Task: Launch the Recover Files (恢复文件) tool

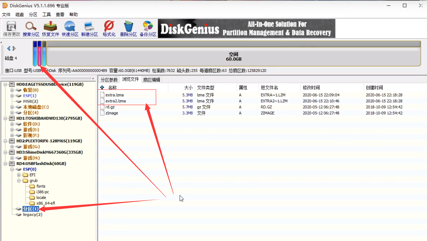Action: pyautogui.click(x=50, y=29)
